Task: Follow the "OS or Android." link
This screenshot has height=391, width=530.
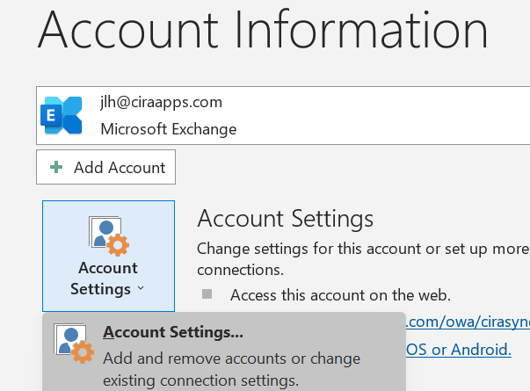Action: (x=459, y=350)
